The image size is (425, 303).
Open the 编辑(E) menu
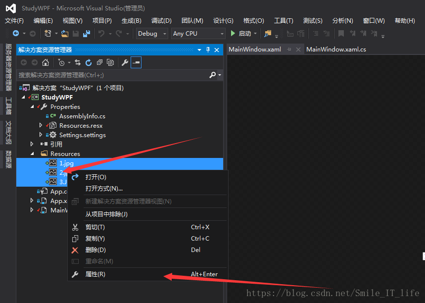(43, 21)
